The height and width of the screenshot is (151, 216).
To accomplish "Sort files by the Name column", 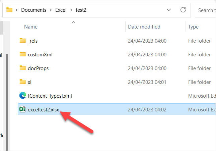I will pyautogui.click(x=31, y=27).
